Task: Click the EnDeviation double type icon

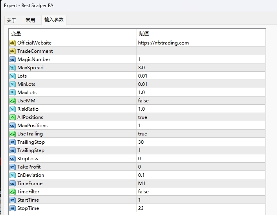Action: [x=12, y=175]
